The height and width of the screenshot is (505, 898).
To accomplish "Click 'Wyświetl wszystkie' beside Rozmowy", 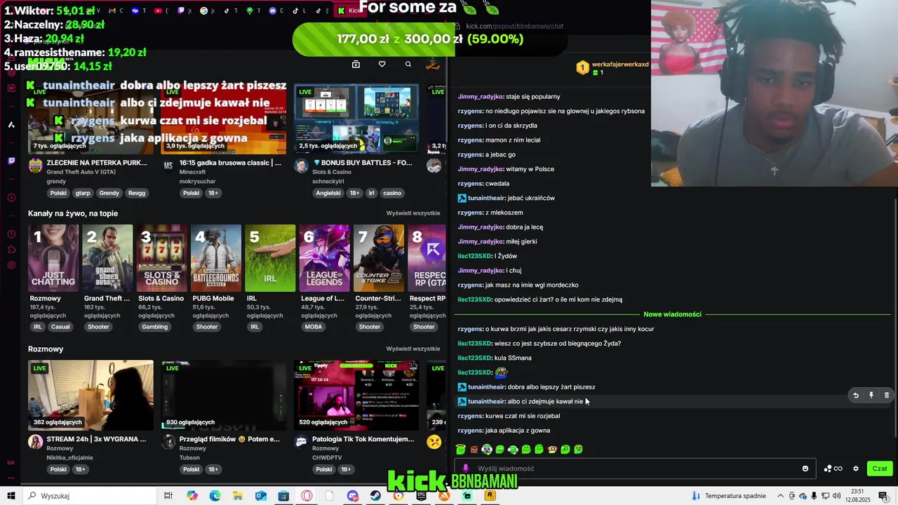I will tap(413, 349).
